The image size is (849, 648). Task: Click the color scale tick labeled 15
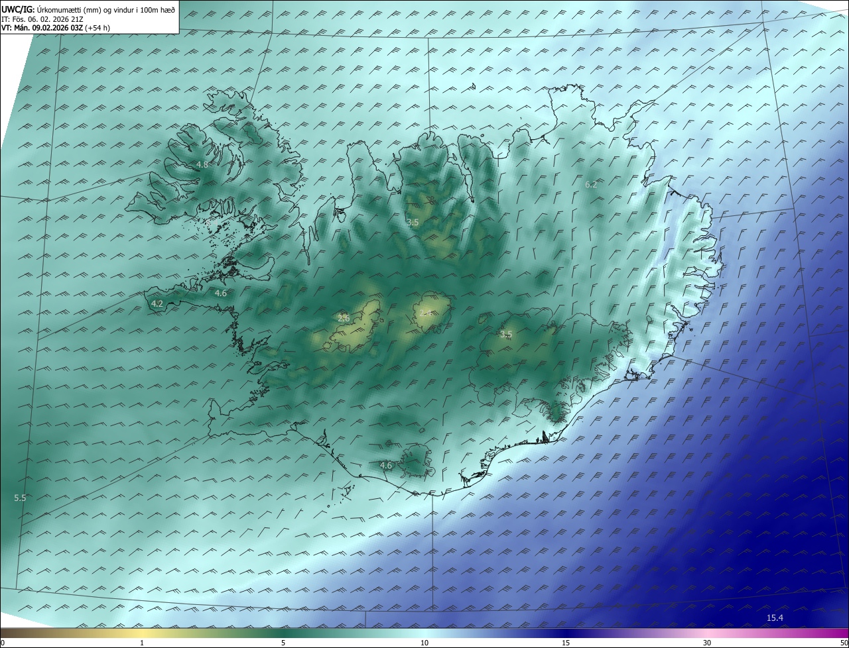pyautogui.click(x=566, y=643)
